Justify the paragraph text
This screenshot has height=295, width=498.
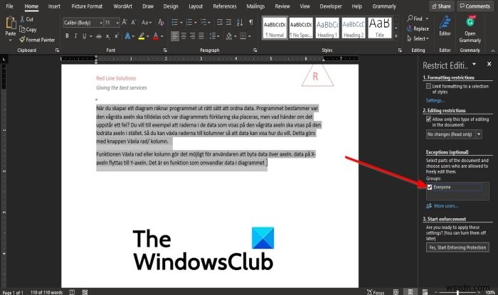click(201, 36)
